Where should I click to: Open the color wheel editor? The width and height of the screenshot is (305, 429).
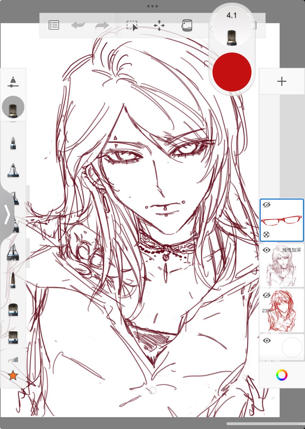pos(282,375)
